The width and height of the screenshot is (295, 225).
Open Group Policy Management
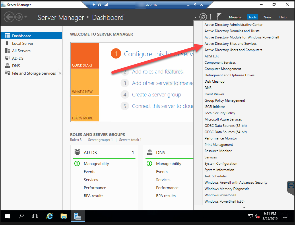[x=225, y=100]
